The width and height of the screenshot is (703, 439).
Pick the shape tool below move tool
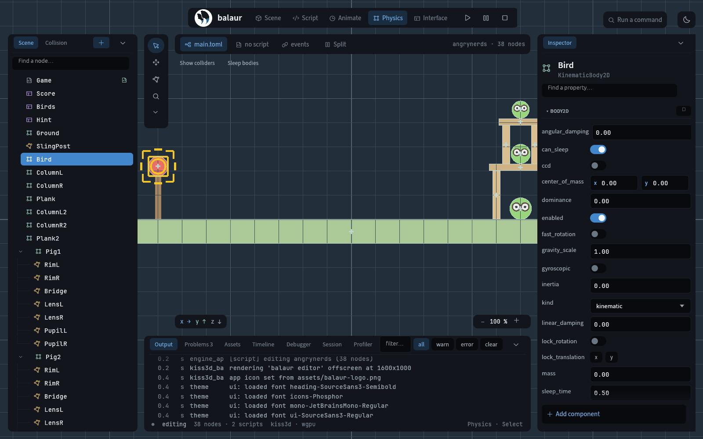[156, 79]
